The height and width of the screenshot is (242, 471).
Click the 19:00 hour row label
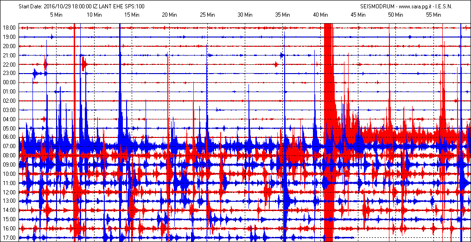(9, 37)
